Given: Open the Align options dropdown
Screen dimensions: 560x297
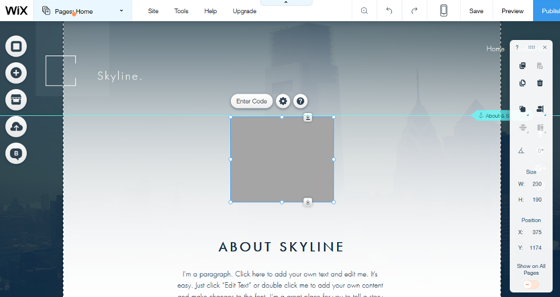Looking at the screenshot, I should point(541,110).
